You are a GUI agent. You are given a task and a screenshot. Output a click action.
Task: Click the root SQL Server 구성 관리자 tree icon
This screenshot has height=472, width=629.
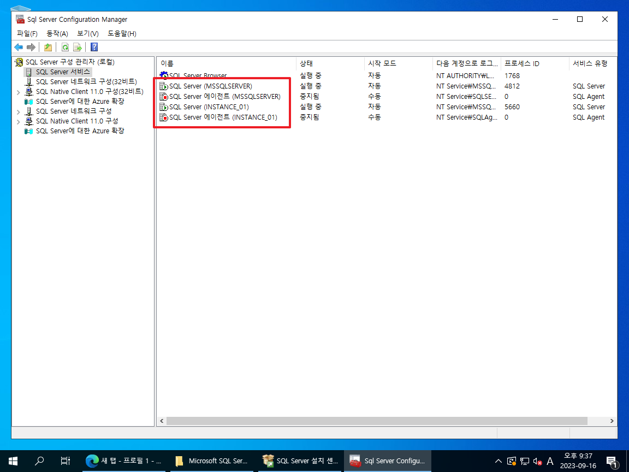coord(19,62)
